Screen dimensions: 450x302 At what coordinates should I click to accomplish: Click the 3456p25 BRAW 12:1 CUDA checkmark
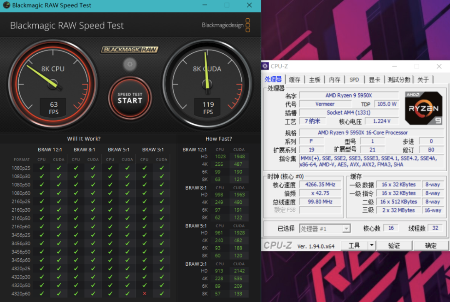pyautogui.click(x=59, y=235)
